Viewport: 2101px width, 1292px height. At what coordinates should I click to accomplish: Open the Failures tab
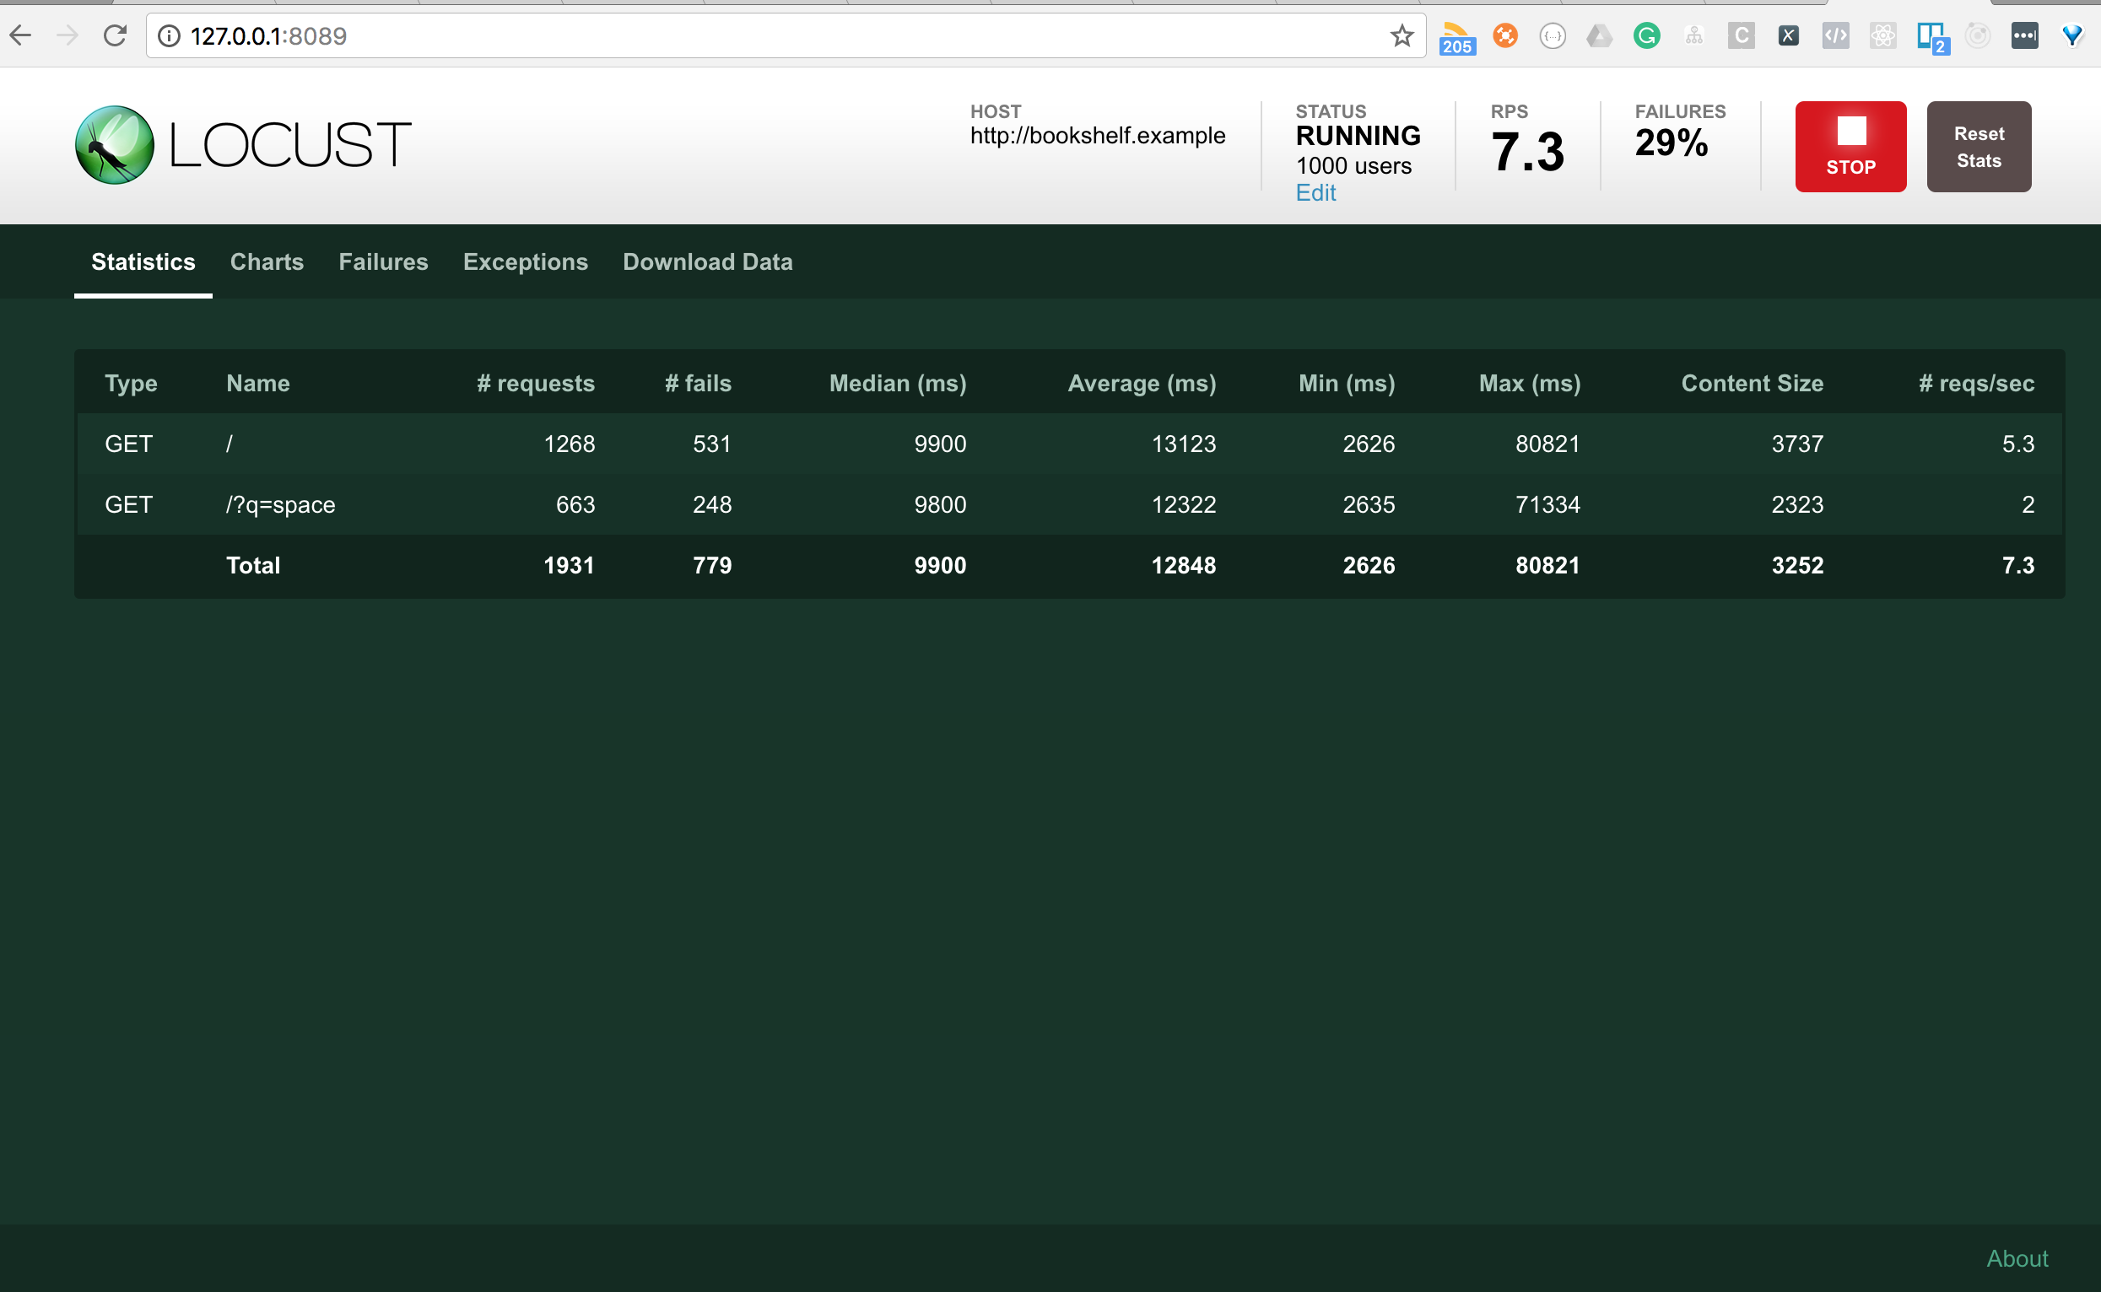tap(383, 261)
